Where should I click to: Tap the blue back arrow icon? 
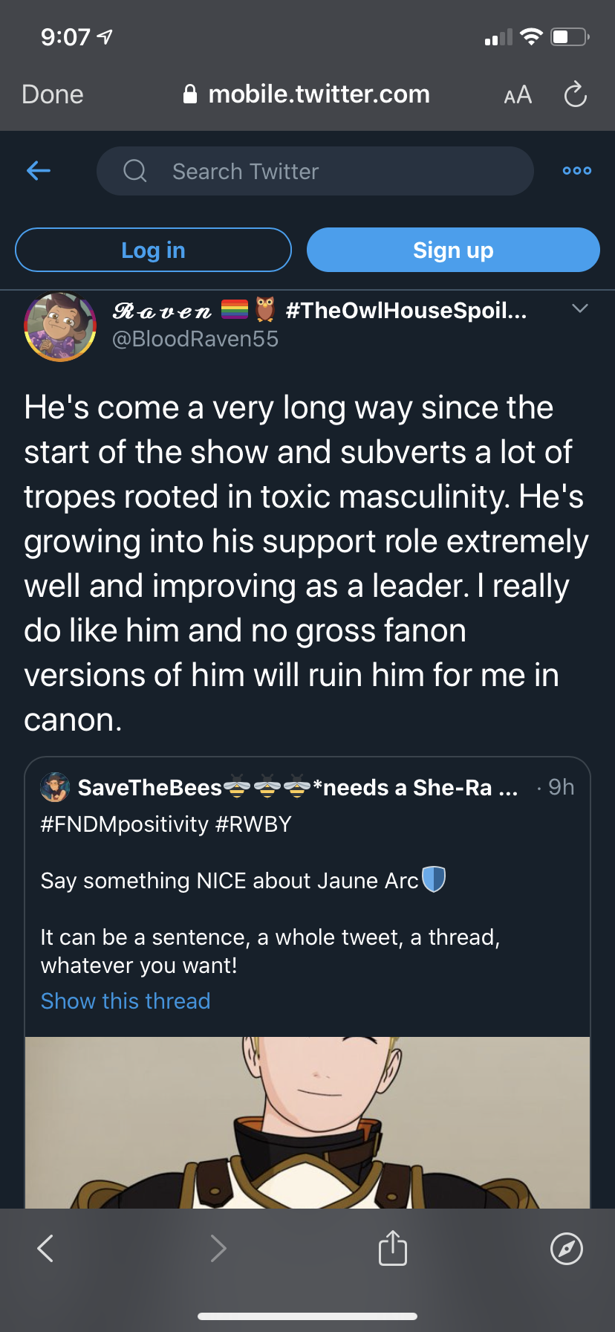39,171
